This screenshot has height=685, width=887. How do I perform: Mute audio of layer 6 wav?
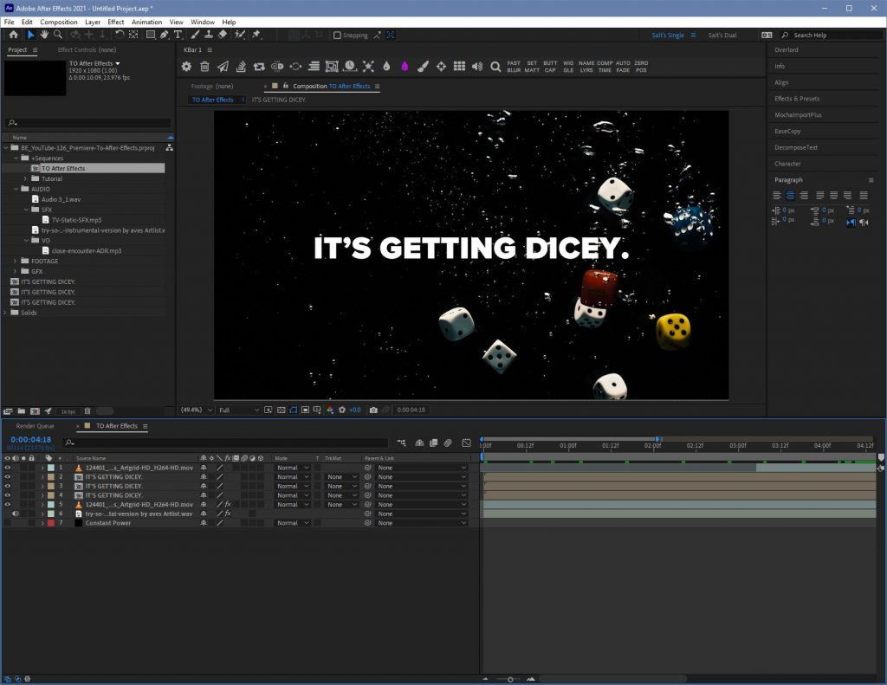tap(16, 514)
